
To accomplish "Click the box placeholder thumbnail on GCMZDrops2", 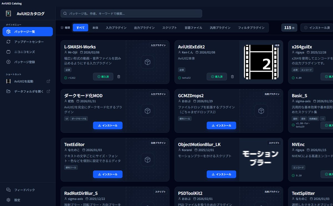I will click(x=261, y=111).
